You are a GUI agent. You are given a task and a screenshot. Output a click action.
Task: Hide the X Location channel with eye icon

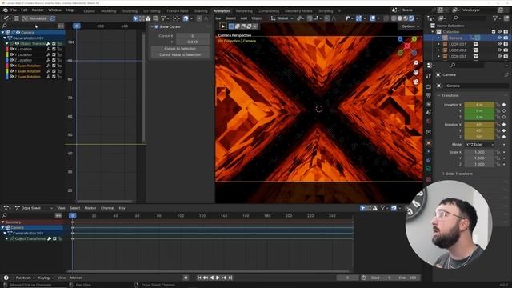tap(12, 49)
